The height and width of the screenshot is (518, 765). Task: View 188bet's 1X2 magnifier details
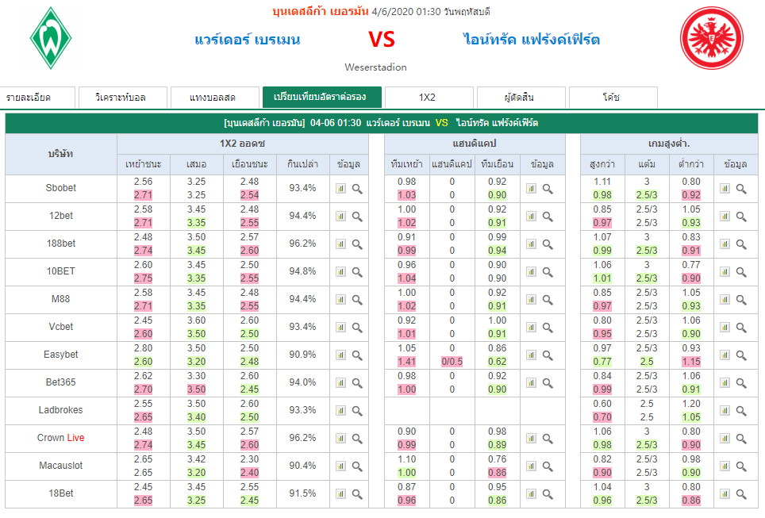pyautogui.click(x=357, y=244)
